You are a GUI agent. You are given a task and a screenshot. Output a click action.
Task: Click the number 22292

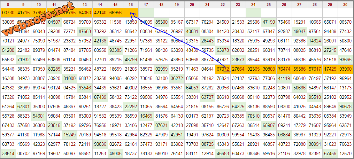131,108
